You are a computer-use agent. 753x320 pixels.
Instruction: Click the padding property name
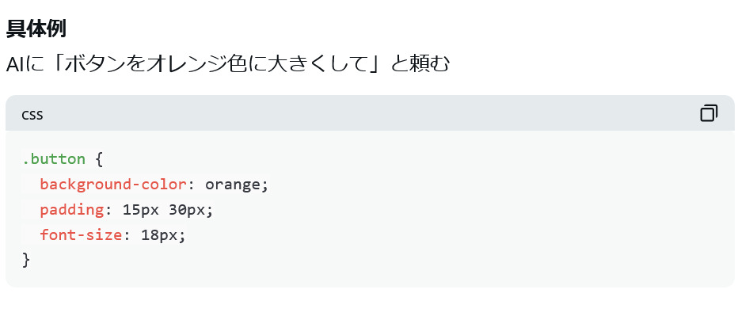pyautogui.click(x=72, y=210)
